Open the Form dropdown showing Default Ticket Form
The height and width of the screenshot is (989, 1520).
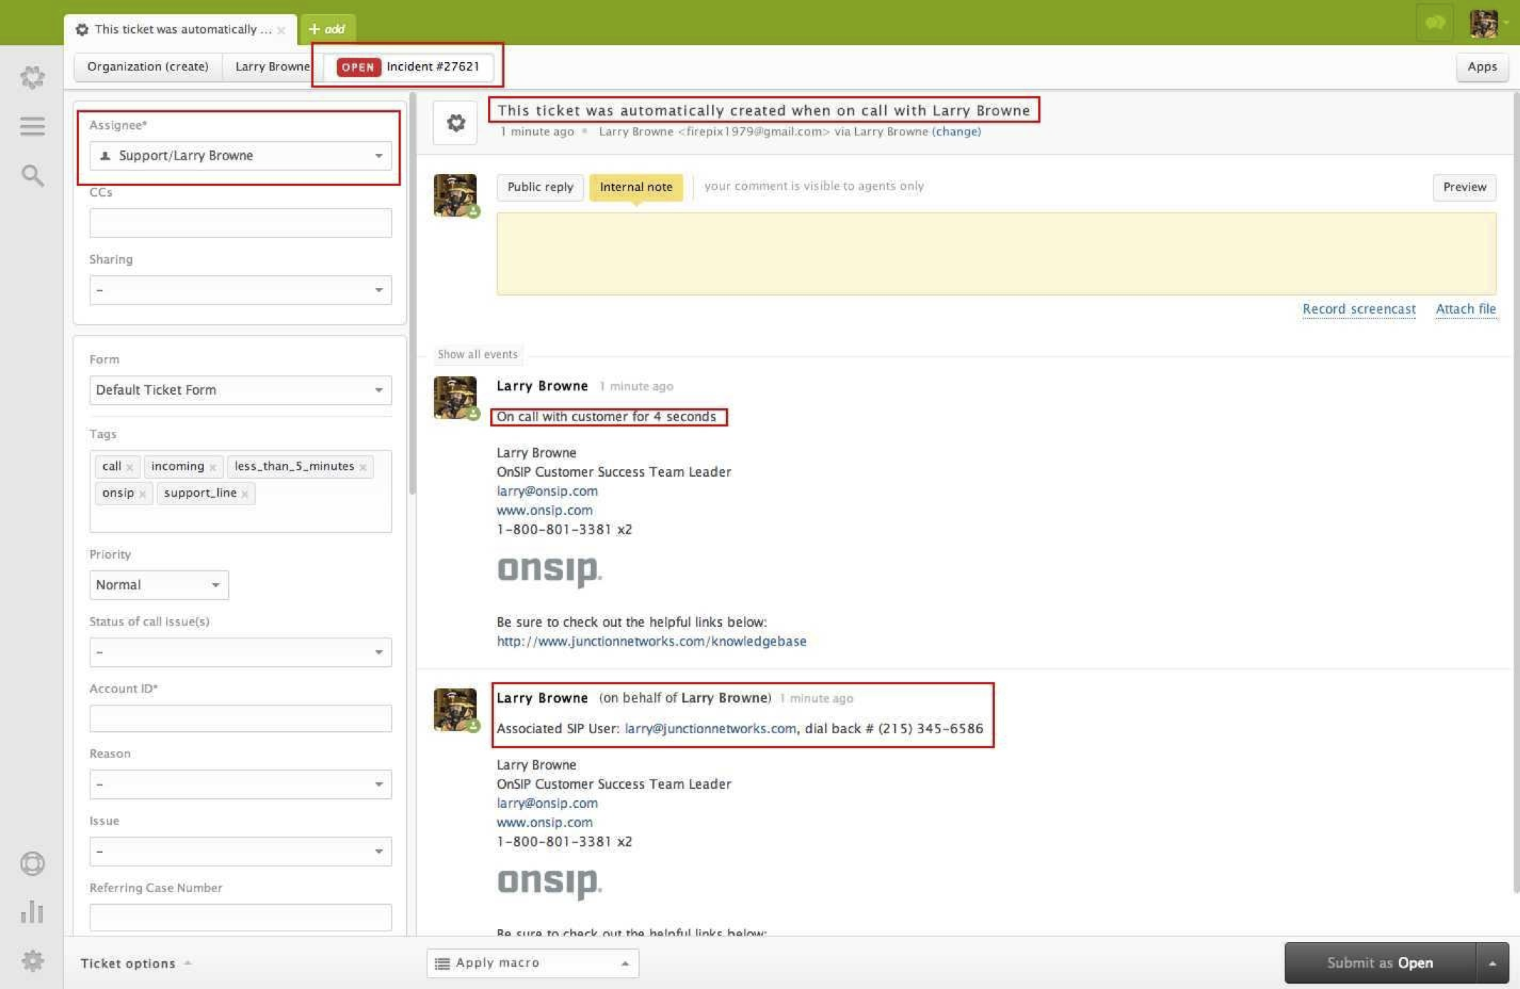(x=240, y=390)
